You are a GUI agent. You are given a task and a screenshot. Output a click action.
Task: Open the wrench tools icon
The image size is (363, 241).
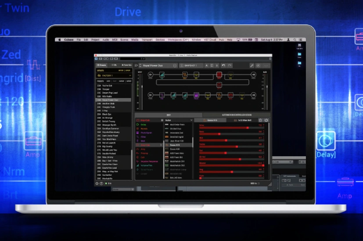click(x=252, y=66)
